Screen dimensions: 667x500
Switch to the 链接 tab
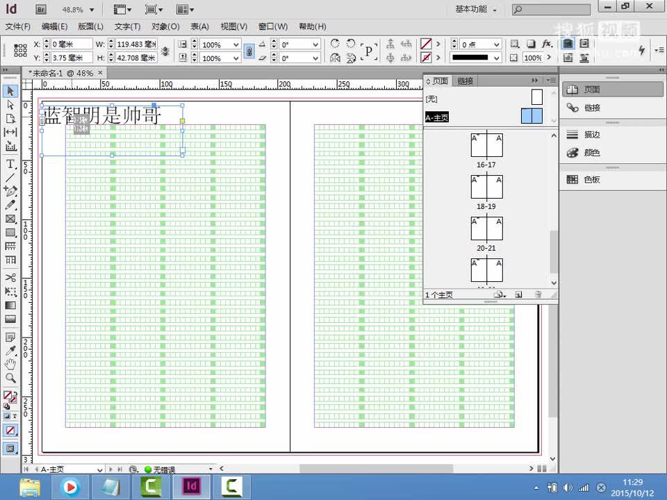pos(465,81)
